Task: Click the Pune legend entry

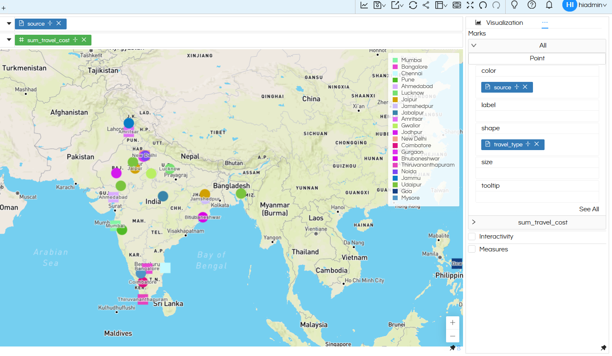Action: point(408,80)
